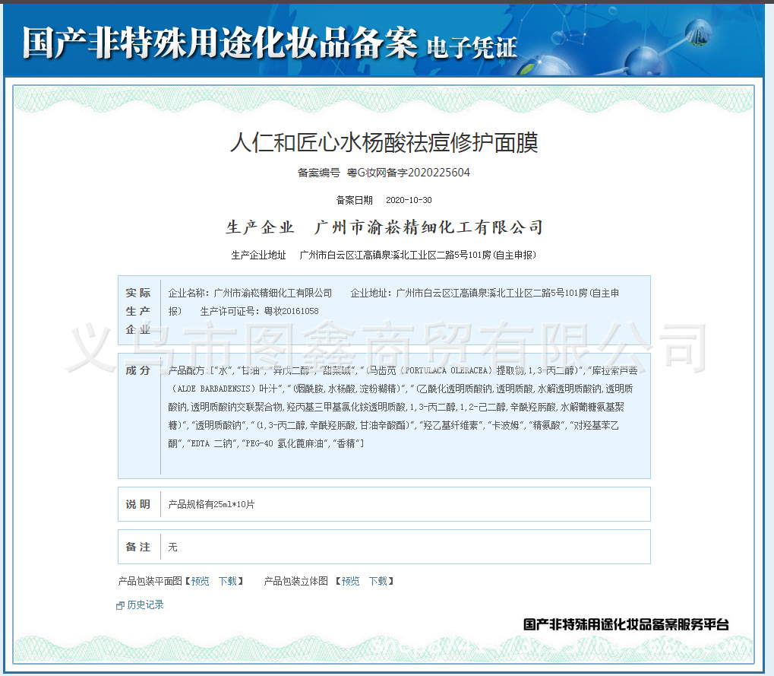Click the 电子凭证 banner text
This screenshot has height=676, width=774.
tap(472, 48)
